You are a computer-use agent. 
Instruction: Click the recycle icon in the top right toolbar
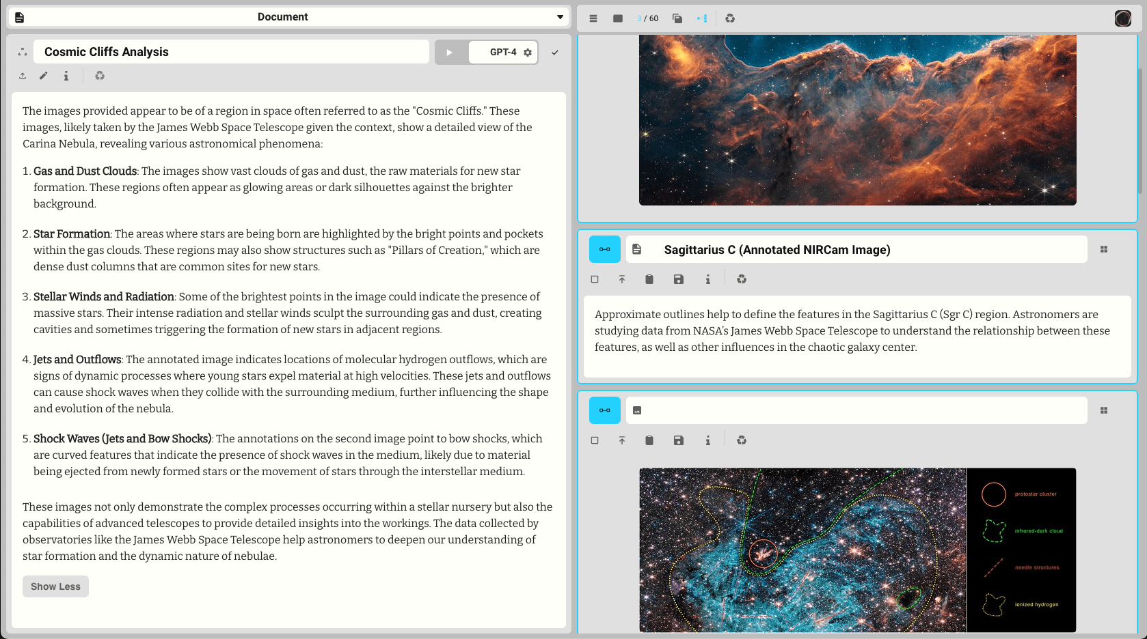tap(730, 18)
